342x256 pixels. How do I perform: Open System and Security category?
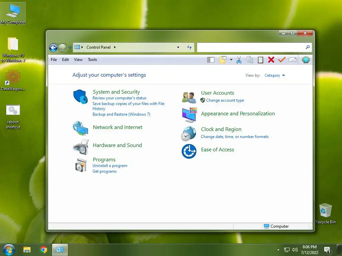[x=116, y=92]
